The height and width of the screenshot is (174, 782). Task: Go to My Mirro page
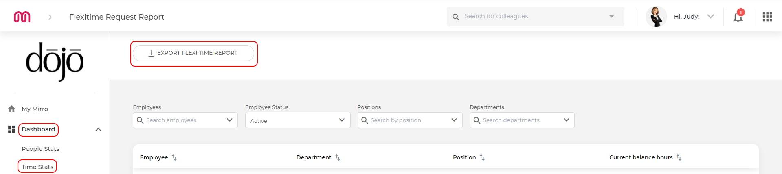35,109
